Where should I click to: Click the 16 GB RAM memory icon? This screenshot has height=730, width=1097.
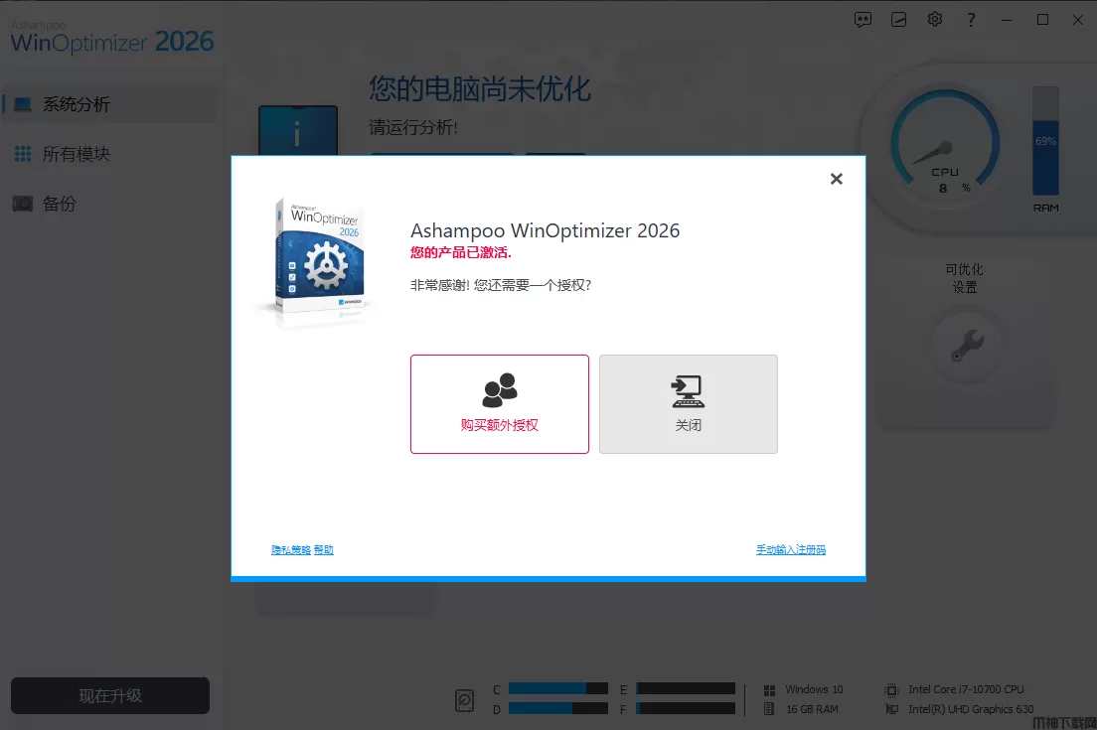point(769,709)
